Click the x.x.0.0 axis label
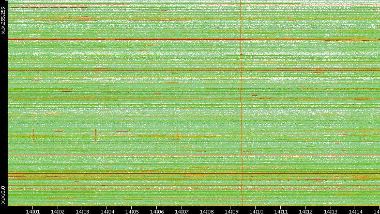The height and width of the screenshot is (214, 380). click(x=3, y=195)
